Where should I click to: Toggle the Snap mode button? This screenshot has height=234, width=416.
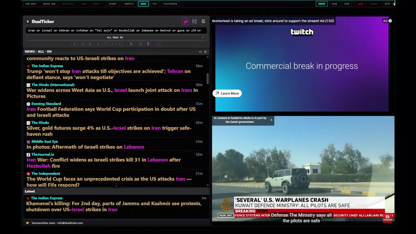[143, 4]
